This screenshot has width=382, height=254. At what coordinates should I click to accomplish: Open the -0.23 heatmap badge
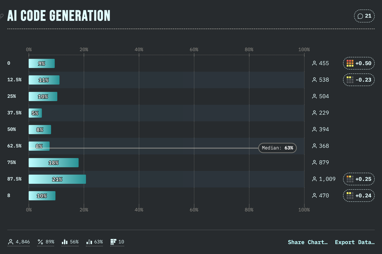[x=359, y=80]
